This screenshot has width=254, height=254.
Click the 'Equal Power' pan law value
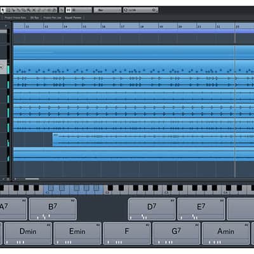73,18
